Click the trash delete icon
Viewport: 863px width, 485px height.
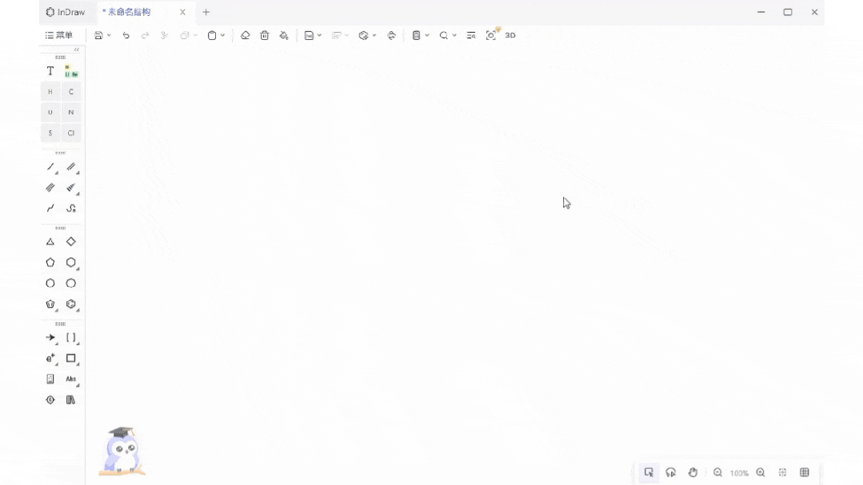coord(265,35)
